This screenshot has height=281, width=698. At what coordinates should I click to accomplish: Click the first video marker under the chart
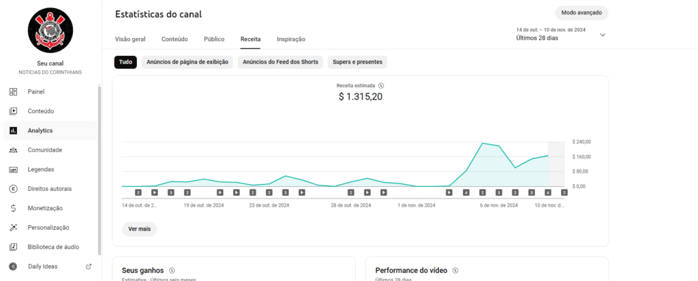click(x=138, y=192)
